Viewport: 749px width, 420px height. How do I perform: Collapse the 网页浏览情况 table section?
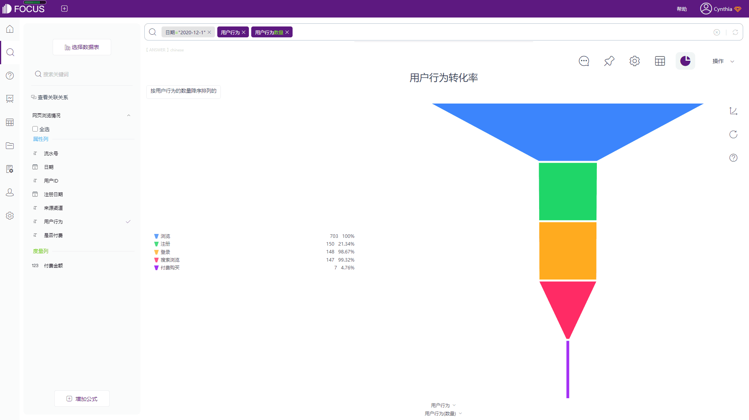tap(129, 116)
